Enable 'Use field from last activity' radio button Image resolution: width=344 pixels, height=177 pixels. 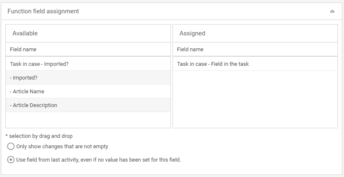click(11, 160)
